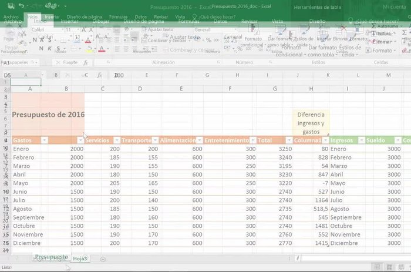Switch to the Dibujar ribbon tab

(x=100, y=21)
